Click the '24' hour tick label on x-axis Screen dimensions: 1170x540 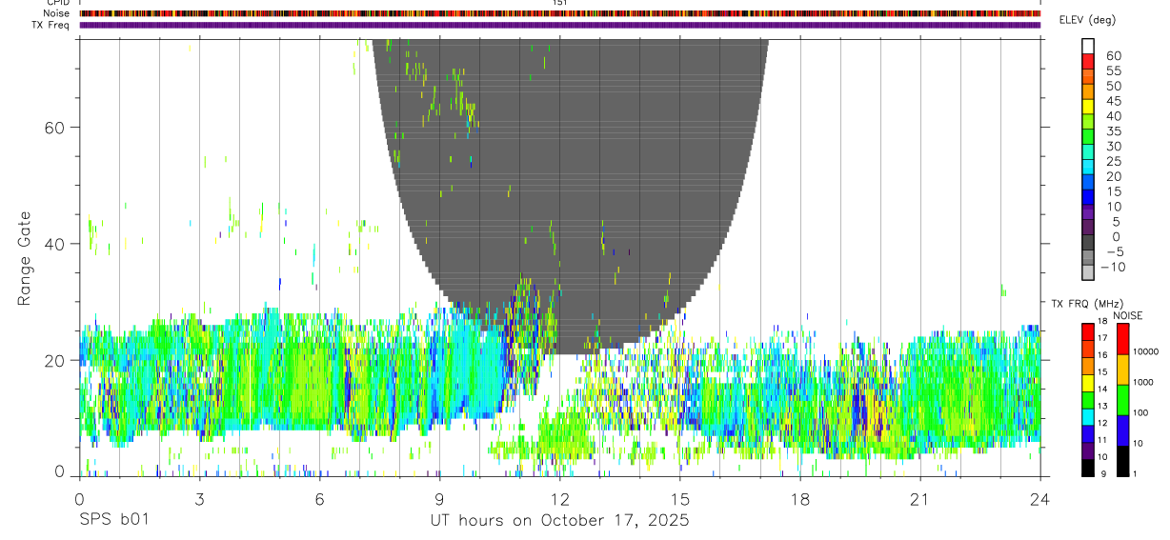tap(1040, 499)
